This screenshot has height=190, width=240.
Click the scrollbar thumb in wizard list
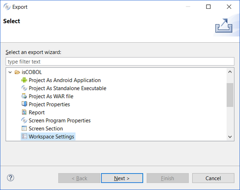tap(230, 95)
